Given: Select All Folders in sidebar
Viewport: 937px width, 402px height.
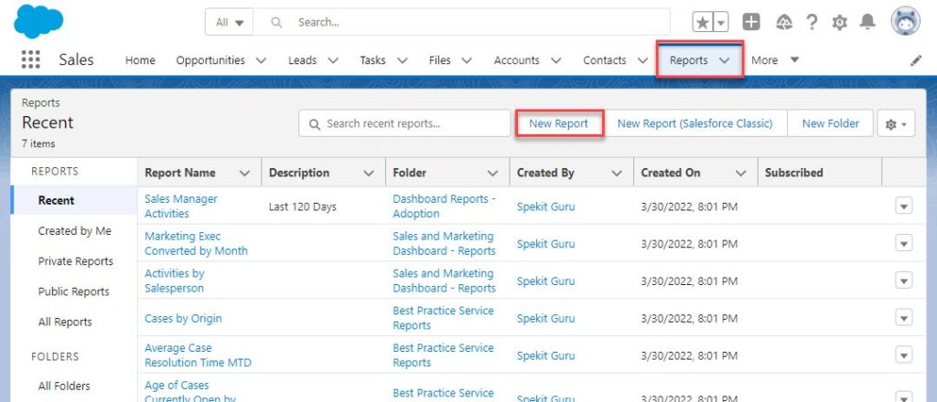Looking at the screenshot, I should click(x=64, y=386).
